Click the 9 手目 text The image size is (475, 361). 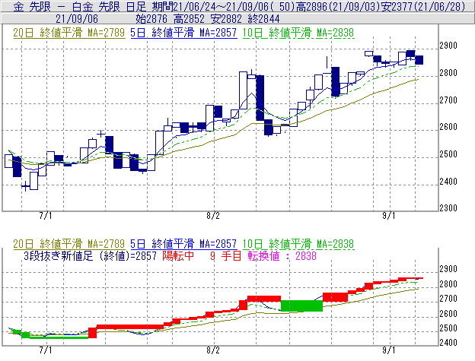point(225,256)
